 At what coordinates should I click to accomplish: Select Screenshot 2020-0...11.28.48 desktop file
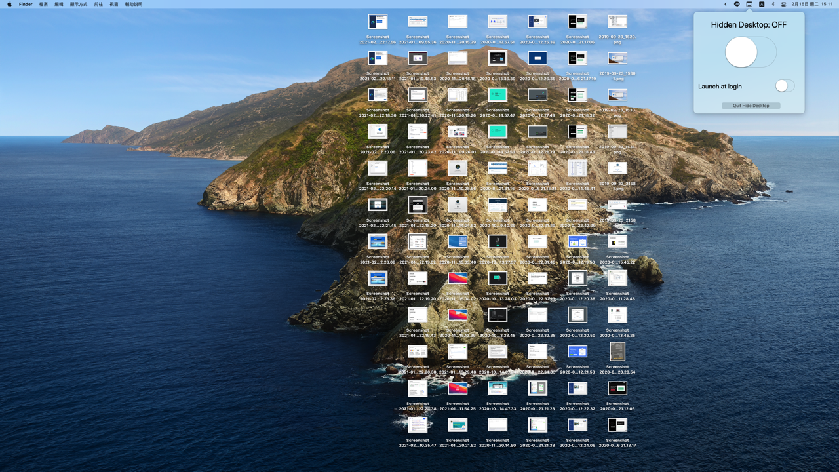click(x=617, y=286)
